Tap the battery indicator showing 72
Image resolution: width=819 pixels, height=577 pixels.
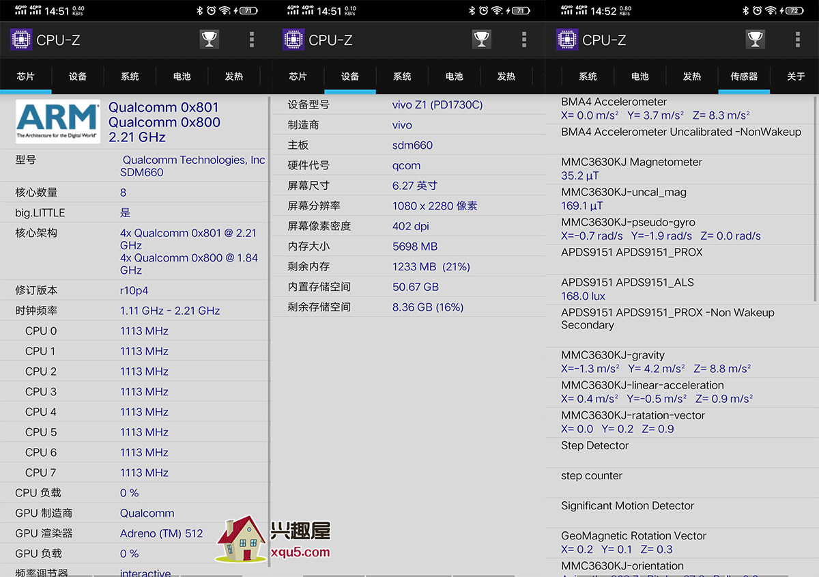794,10
